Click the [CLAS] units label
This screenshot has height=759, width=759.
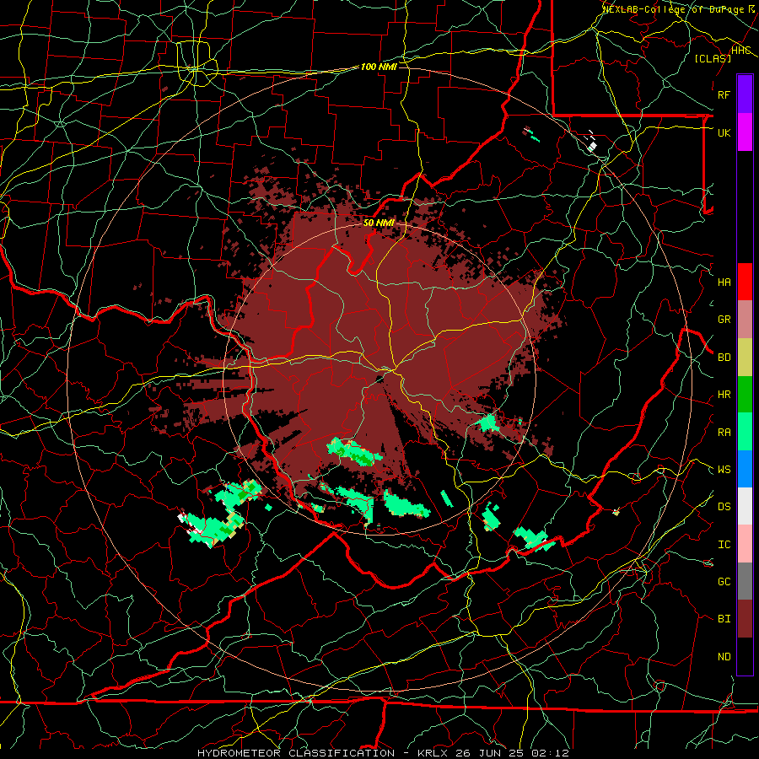click(713, 58)
